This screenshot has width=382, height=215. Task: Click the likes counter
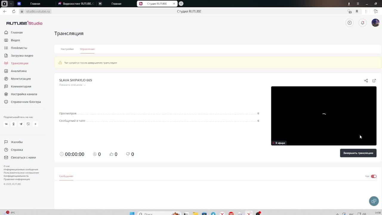[113, 154]
